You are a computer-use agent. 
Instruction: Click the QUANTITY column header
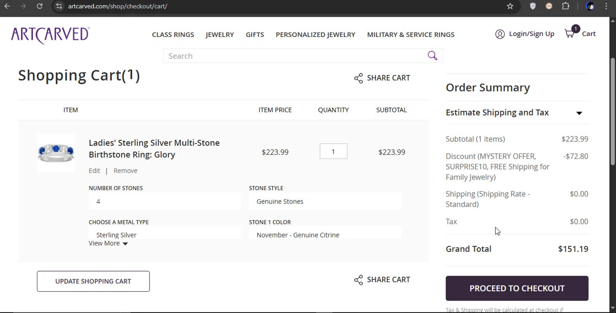click(x=333, y=110)
